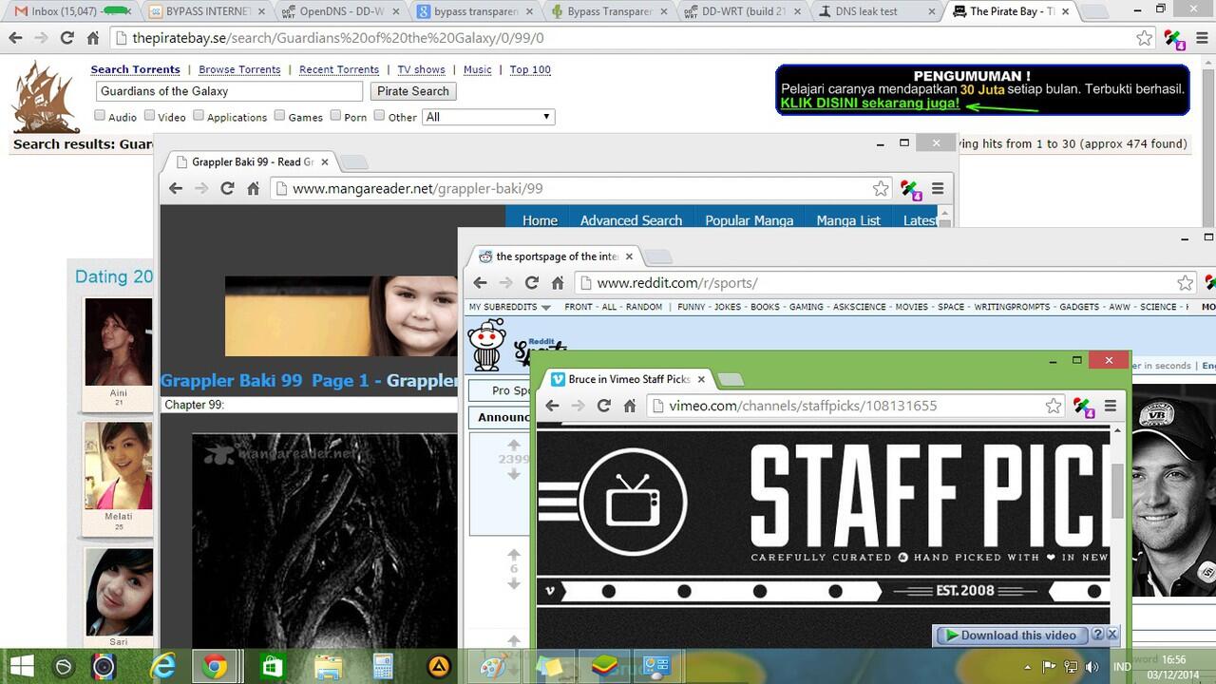1216x684 pixels.
Task: Go back in the reddit window
Action: 480,282
